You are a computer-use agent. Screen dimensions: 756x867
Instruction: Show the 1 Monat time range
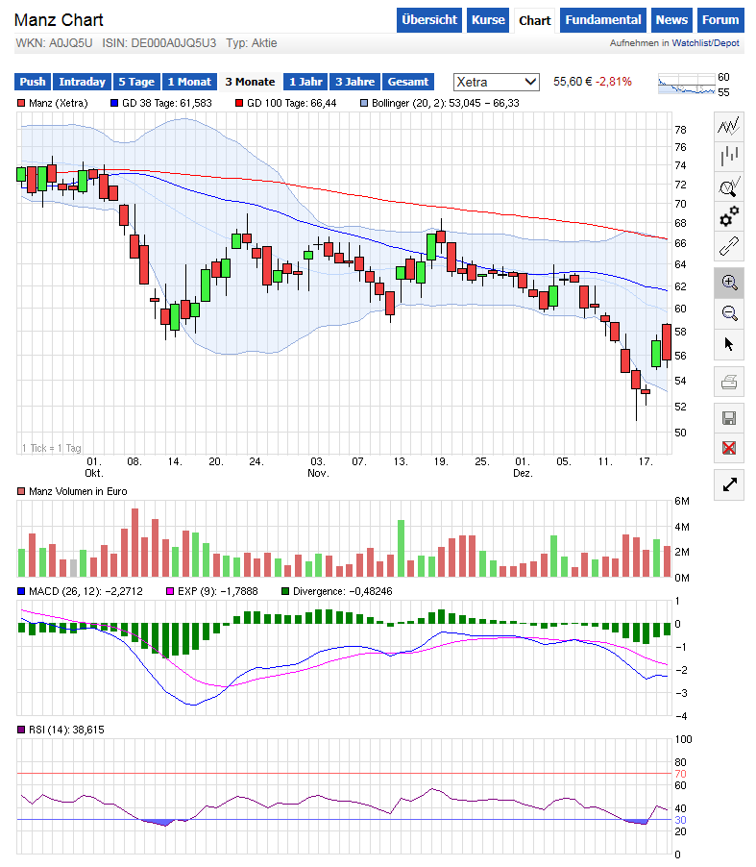pos(189,82)
